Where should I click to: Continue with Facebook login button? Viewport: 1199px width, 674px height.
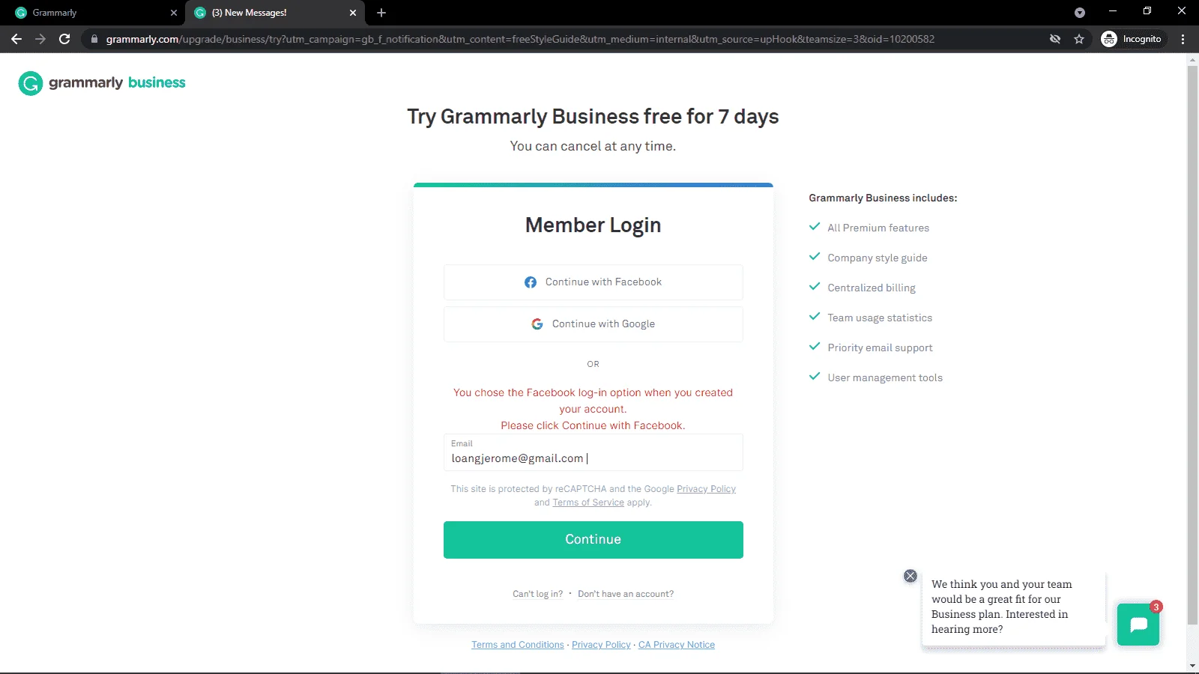coord(594,282)
